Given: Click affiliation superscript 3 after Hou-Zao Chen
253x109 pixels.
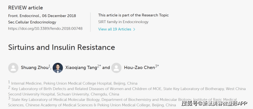Looking at the screenshot, I should [x=156, y=66].
